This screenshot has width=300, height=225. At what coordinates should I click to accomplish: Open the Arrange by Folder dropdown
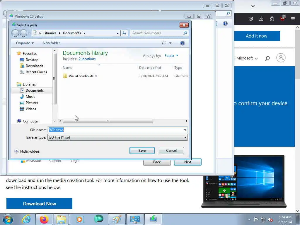pyautogui.click(x=171, y=56)
